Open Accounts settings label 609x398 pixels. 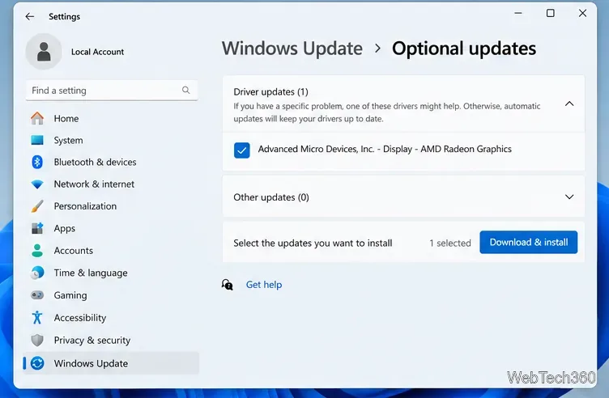(74, 251)
